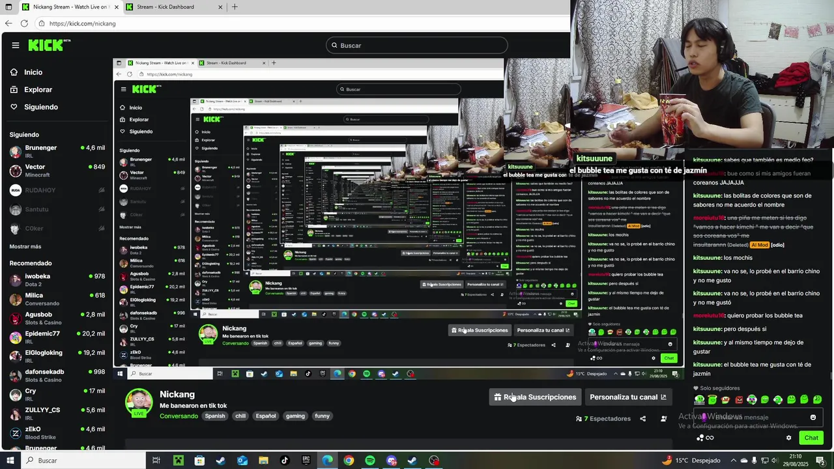This screenshot has width=834, height=469.
Task: Switch to Stream - Kick Dashboard tab
Action: pyautogui.click(x=175, y=7)
